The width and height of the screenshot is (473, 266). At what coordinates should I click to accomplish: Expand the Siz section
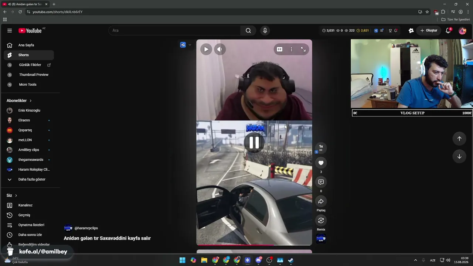[x=12, y=195]
